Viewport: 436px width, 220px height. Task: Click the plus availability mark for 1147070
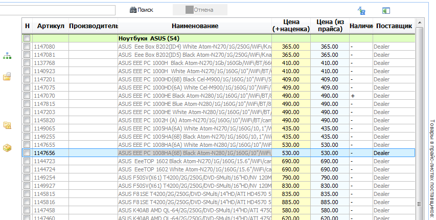coord(353,96)
